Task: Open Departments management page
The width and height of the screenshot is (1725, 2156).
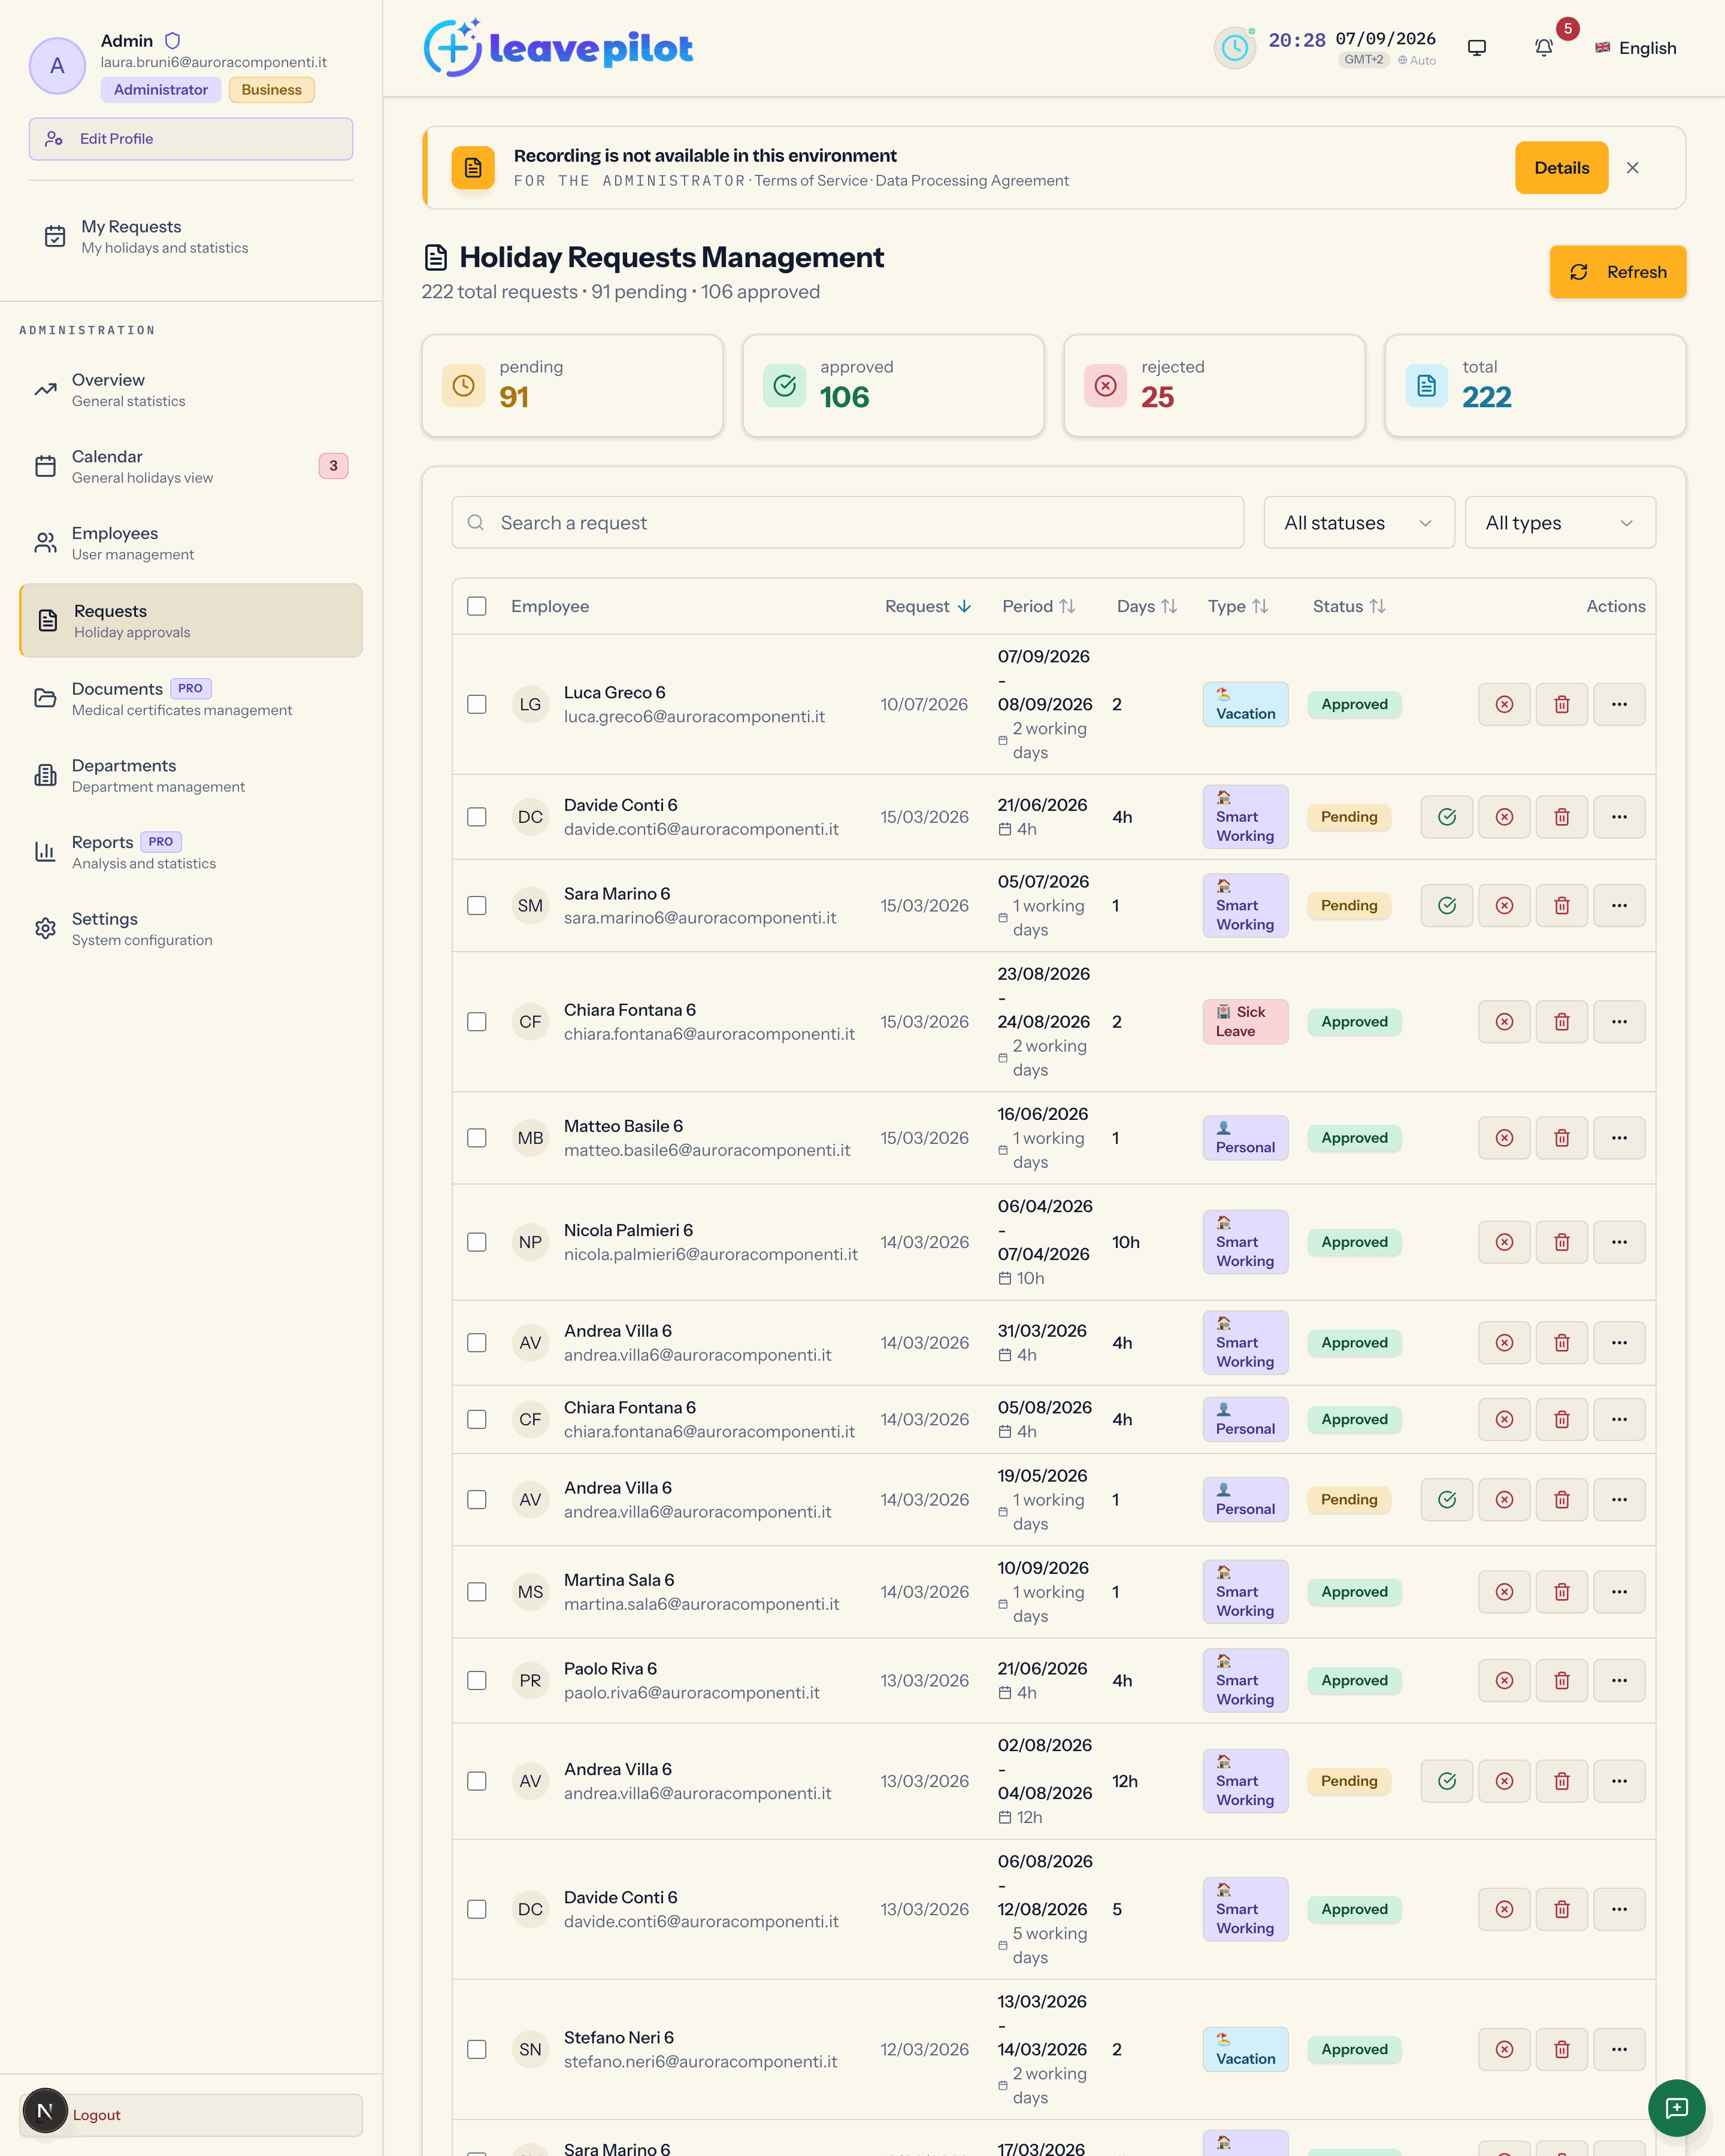Action: point(191,775)
